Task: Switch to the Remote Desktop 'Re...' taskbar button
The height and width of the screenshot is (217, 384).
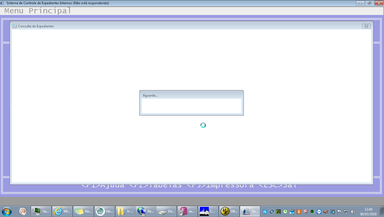Action: pos(146,211)
